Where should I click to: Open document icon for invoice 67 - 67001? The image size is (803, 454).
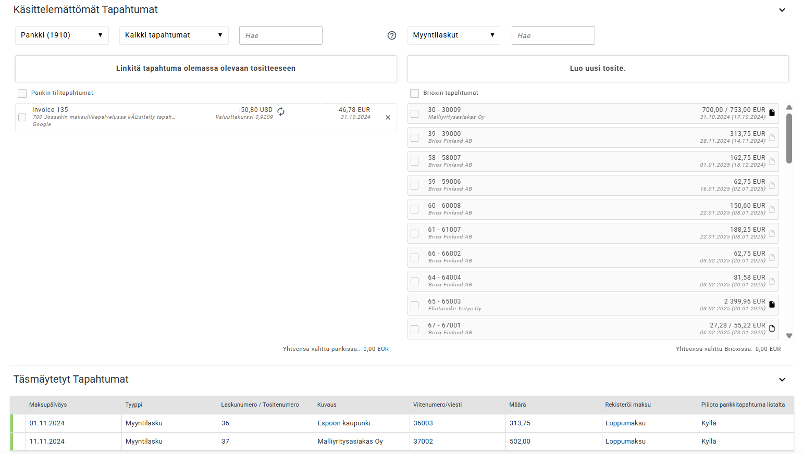coord(772,329)
